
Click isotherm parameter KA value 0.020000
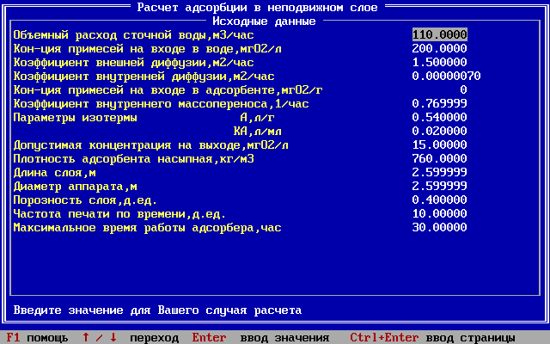pos(440,131)
